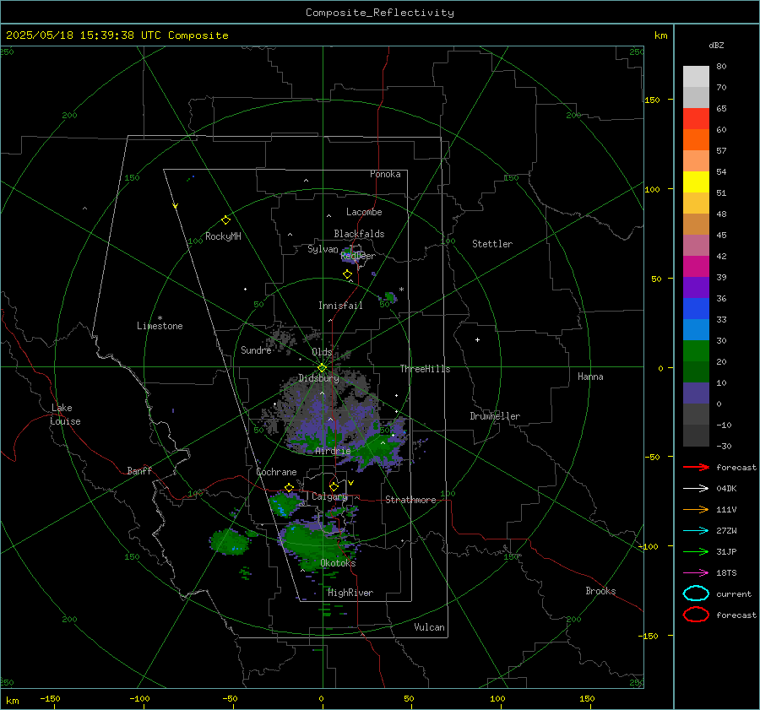The height and width of the screenshot is (710, 760).
Task: Select the magenta 39-42 dBZ swatch
Action: coord(696,267)
